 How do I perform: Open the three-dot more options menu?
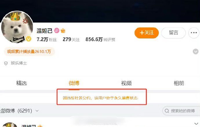194,33
